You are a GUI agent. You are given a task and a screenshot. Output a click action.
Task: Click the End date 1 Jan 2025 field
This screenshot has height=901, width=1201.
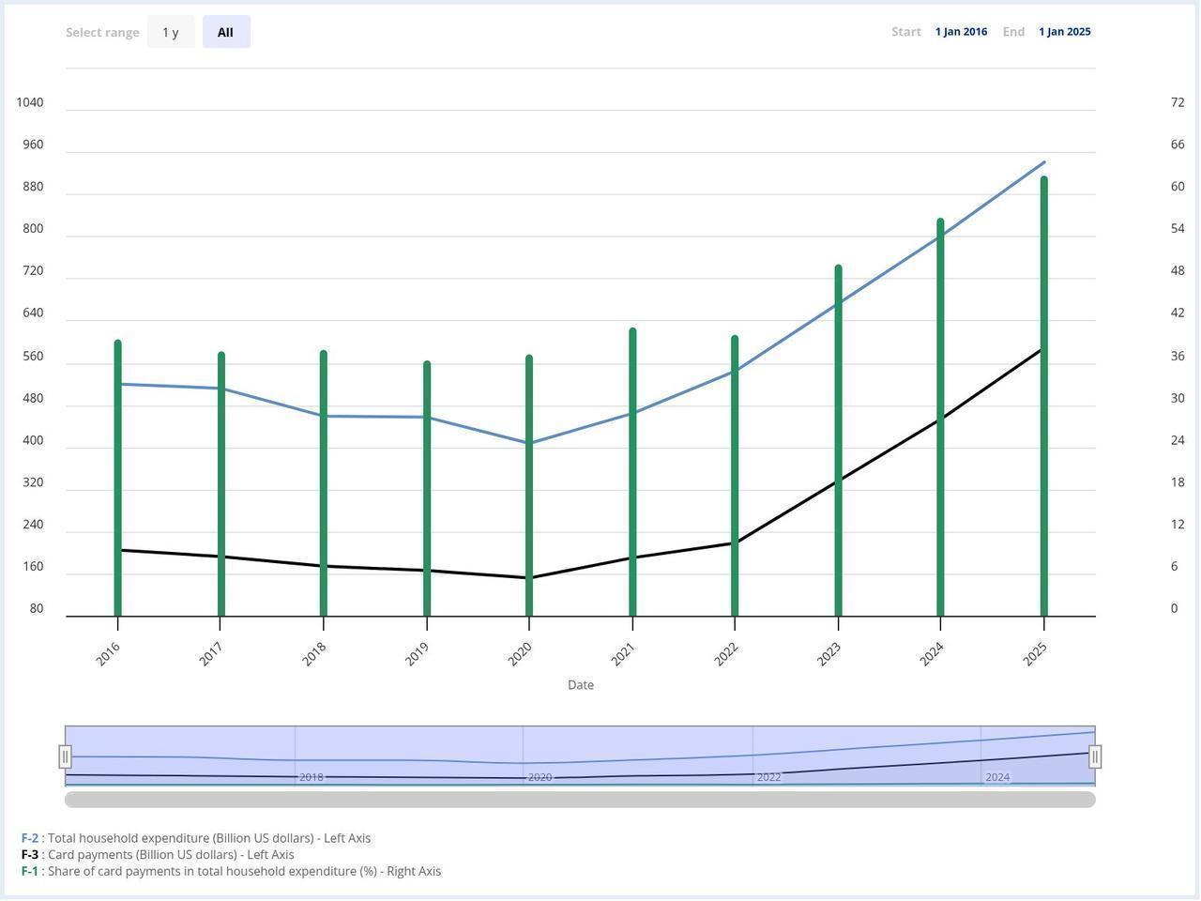click(x=1064, y=32)
